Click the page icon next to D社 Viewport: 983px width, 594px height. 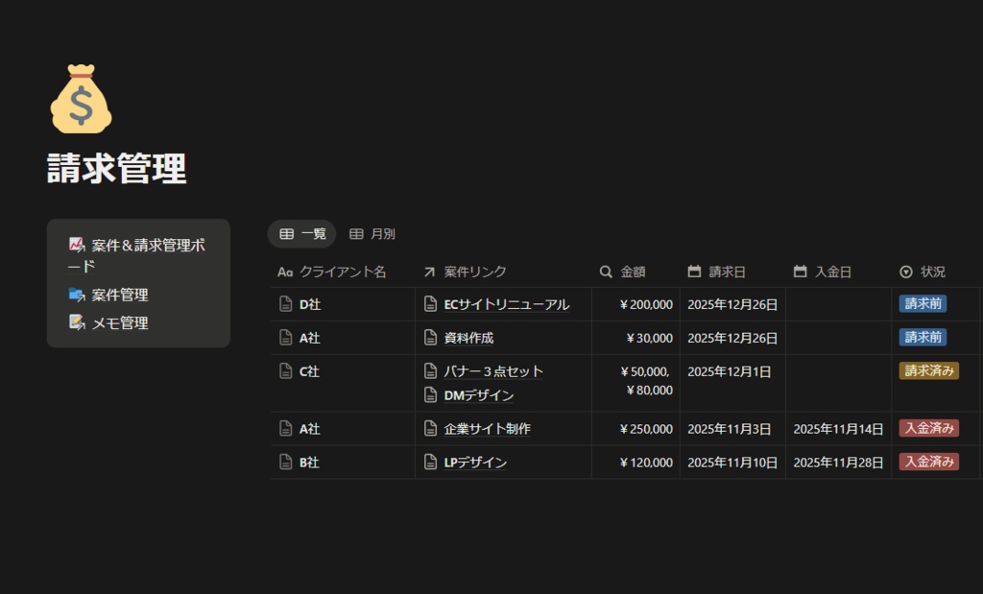click(x=285, y=304)
